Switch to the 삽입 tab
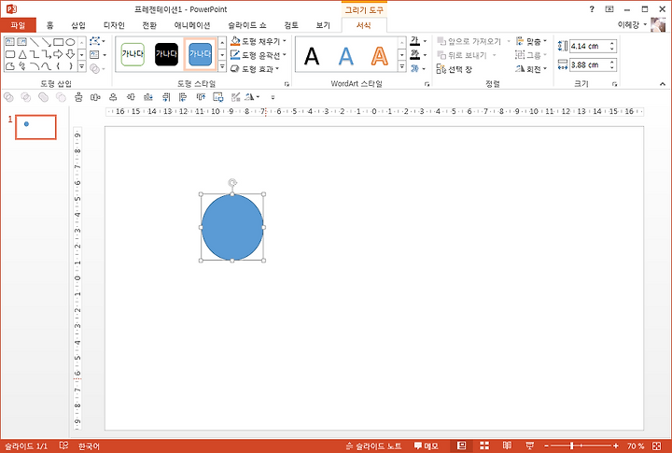This screenshot has width=672, height=453. pyautogui.click(x=78, y=25)
